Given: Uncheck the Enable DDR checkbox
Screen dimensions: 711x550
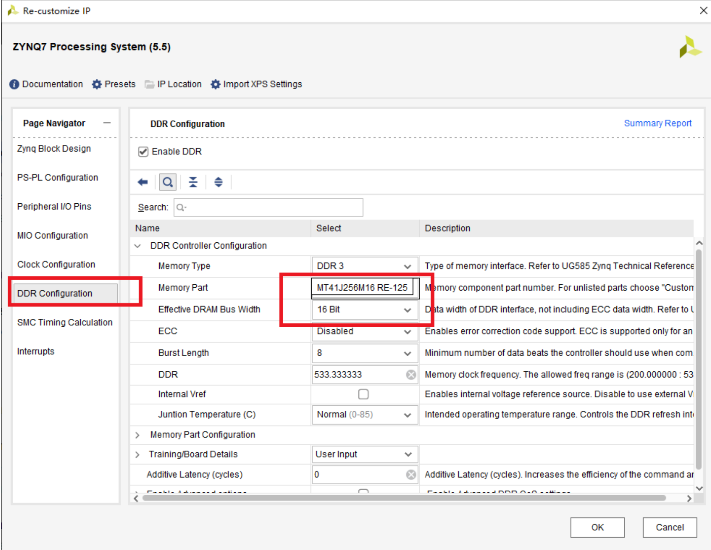Looking at the screenshot, I should (x=143, y=152).
